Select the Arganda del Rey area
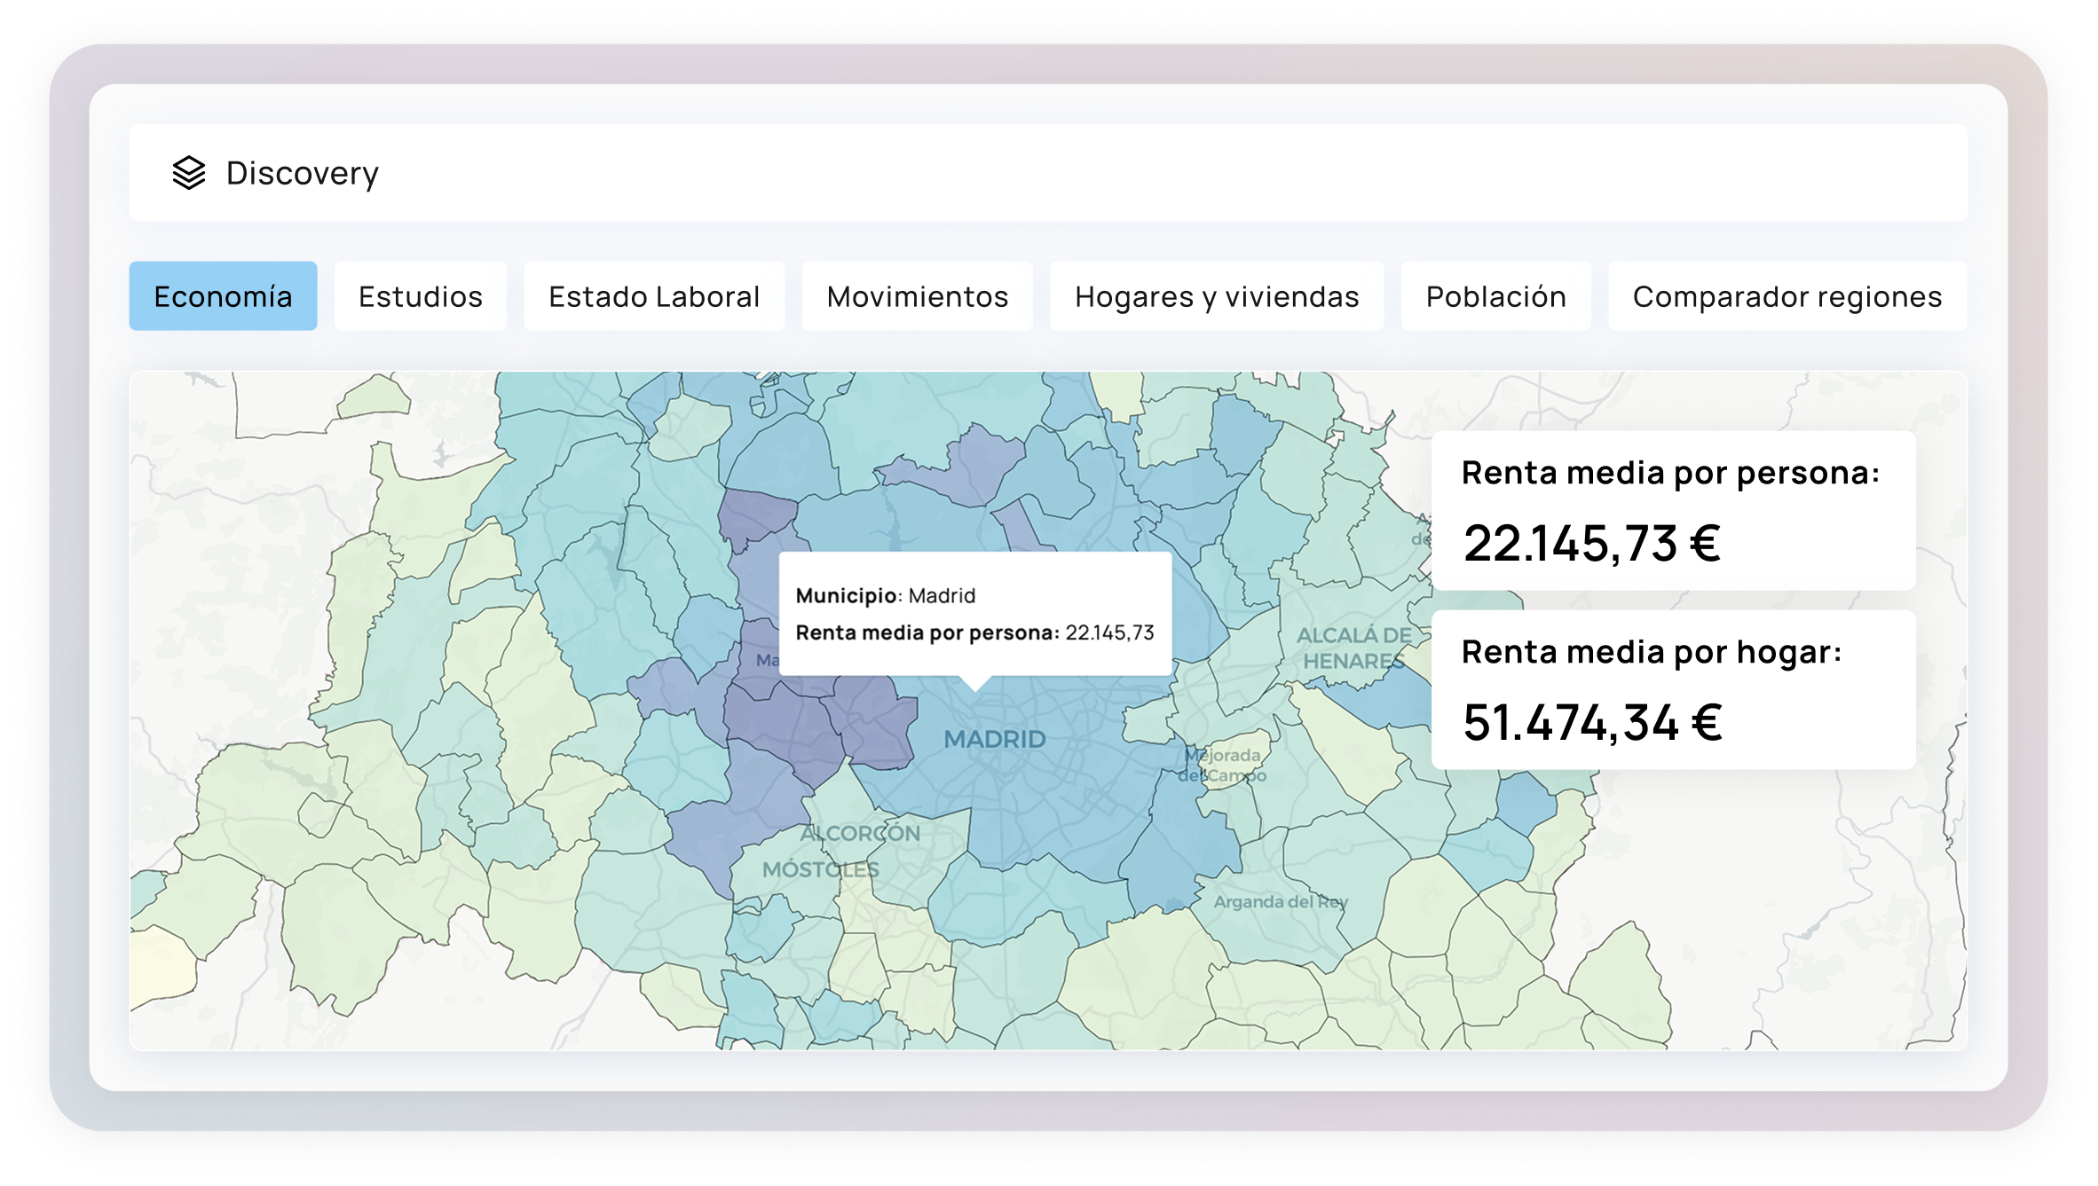This screenshot has width=2098, height=1186. pos(1282,900)
